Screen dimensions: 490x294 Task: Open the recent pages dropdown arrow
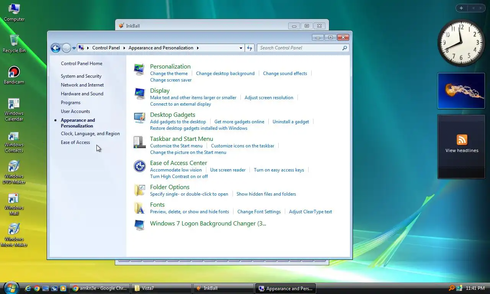74,48
